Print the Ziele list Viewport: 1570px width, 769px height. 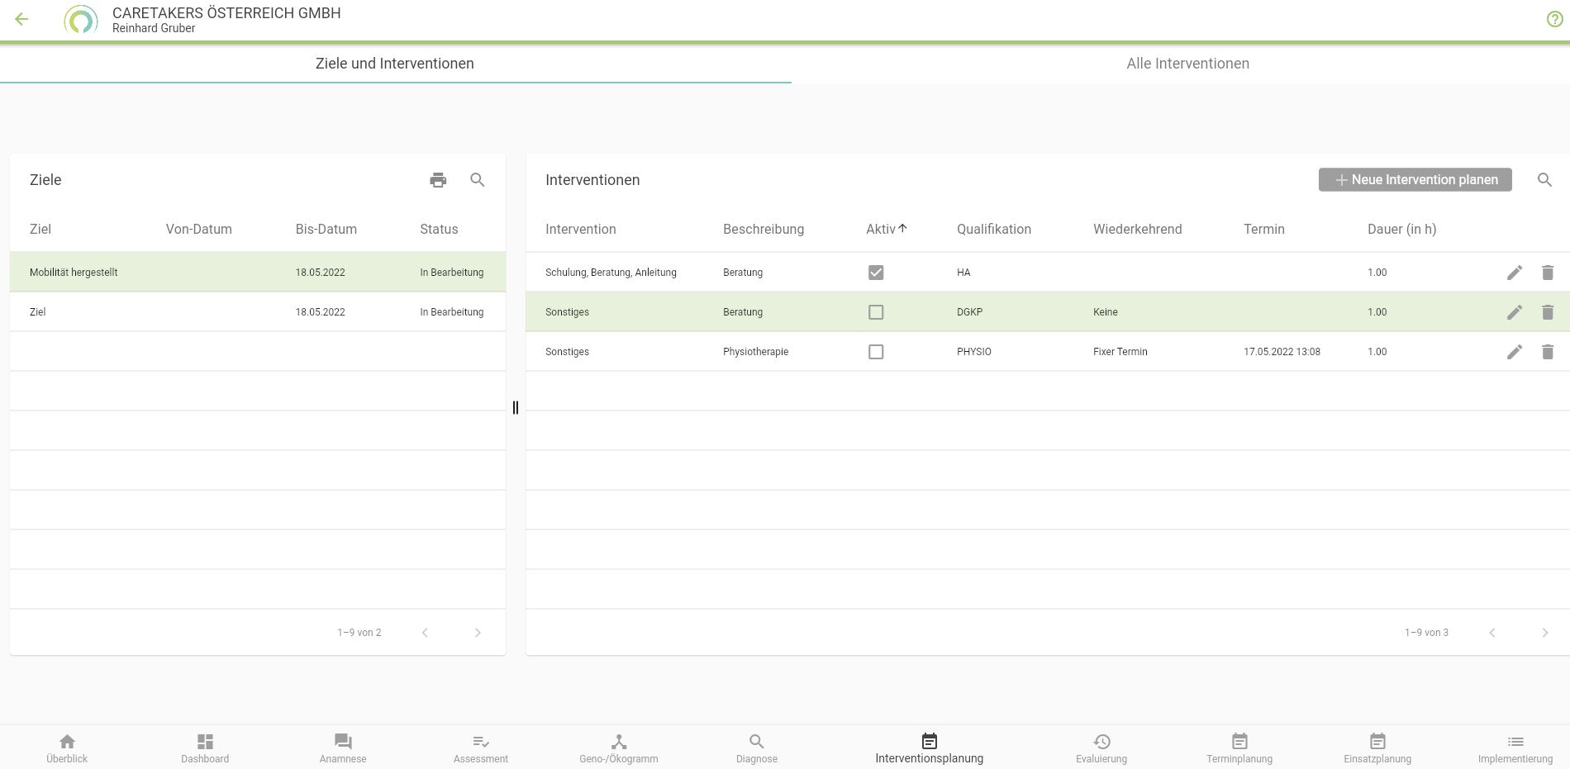coord(438,180)
